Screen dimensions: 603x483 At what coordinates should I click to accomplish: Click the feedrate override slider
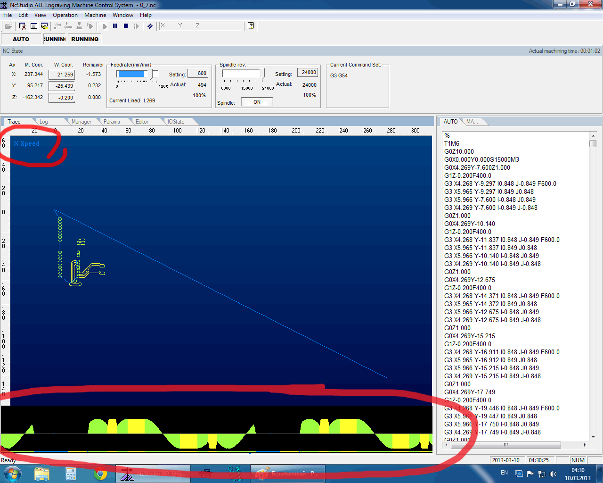pos(138,75)
